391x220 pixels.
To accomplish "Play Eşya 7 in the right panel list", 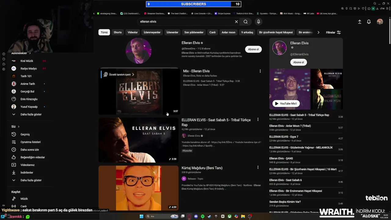I will point(306,138).
